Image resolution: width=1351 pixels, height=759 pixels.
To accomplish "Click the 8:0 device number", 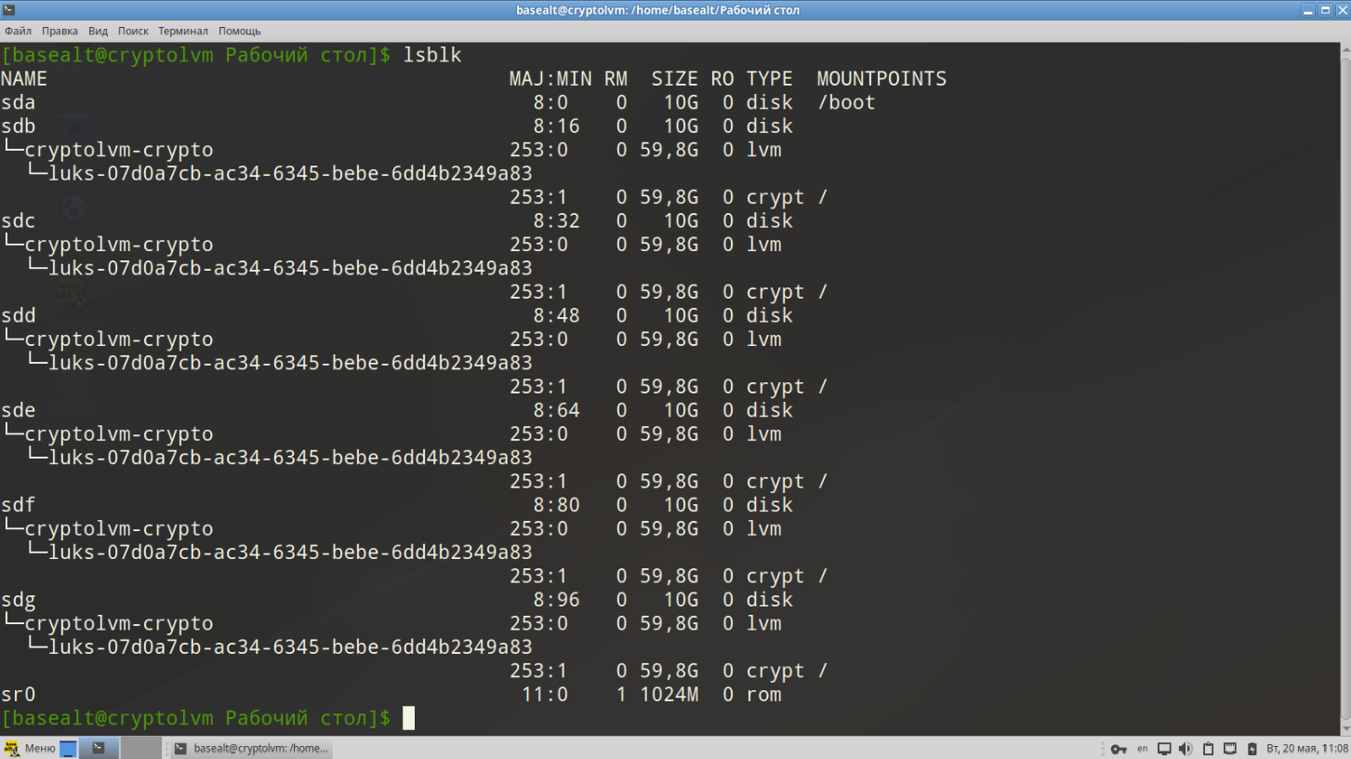I will click(x=550, y=102).
